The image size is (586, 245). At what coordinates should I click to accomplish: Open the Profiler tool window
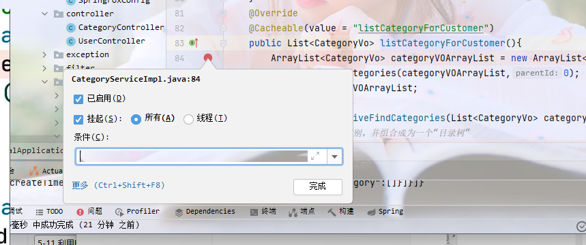(137, 212)
